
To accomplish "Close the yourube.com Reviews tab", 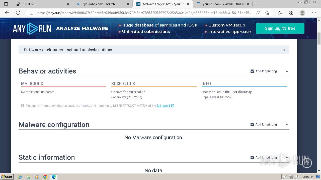I will coord(248,4).
